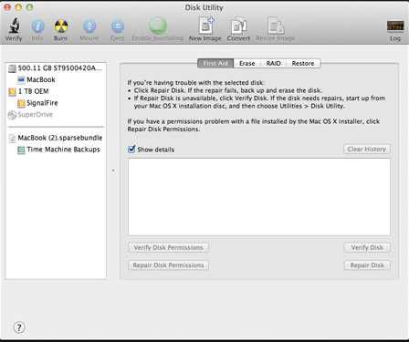Click the Verify Disk button
Image resolution: width=409 pixels, height=342 pixels.
[x=367, y=247]
